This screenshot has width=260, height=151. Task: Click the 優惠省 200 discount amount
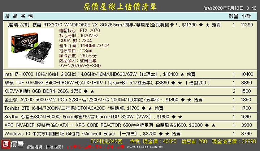pos(194,141)
